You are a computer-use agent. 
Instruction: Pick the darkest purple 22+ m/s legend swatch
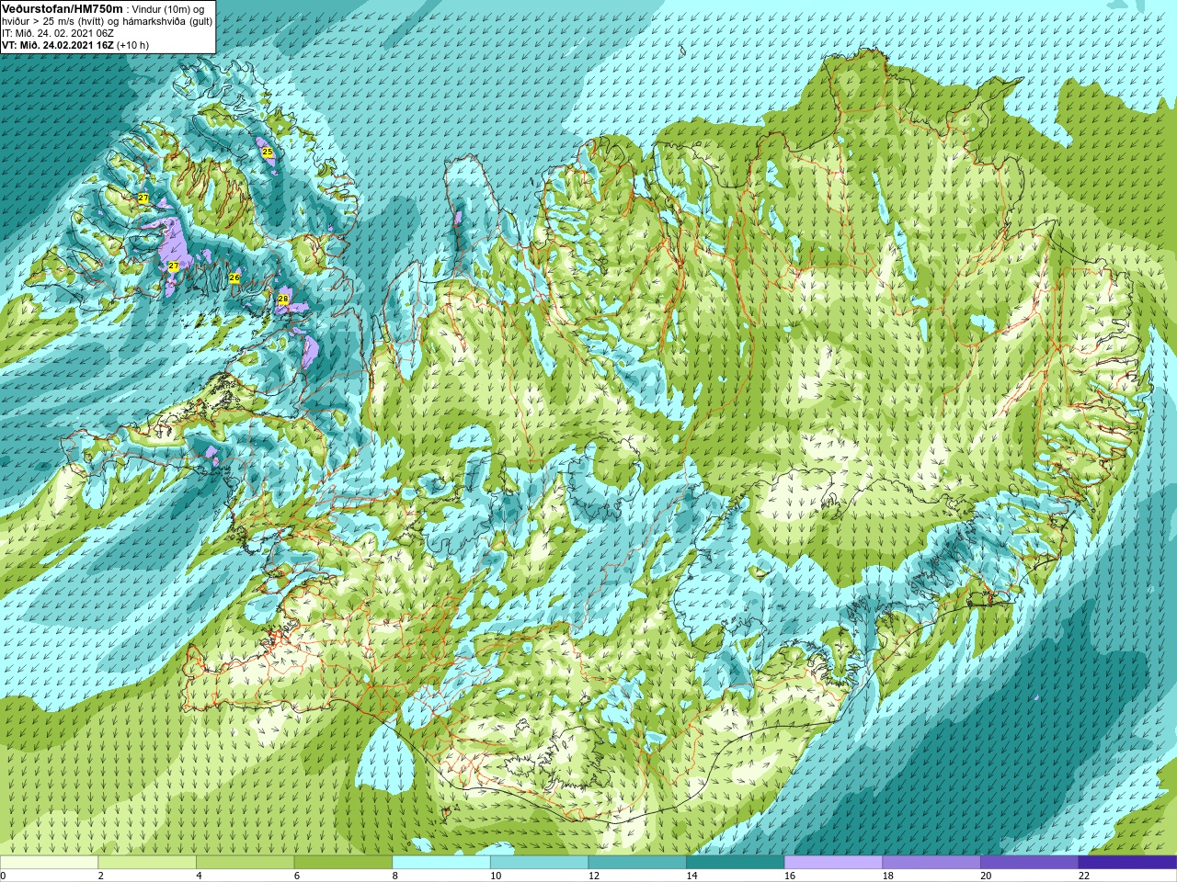(1127, 863)
